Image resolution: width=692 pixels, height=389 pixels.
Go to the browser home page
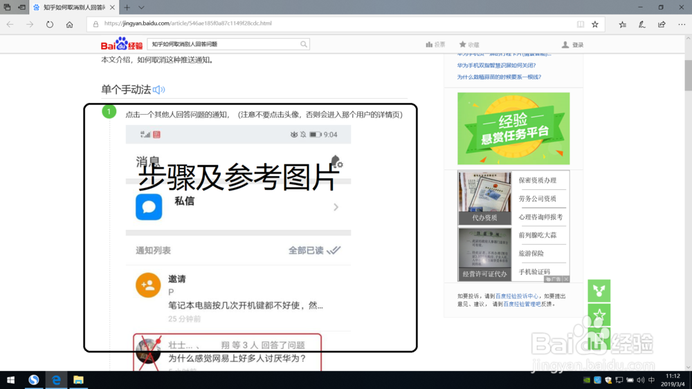click(69, 24)
